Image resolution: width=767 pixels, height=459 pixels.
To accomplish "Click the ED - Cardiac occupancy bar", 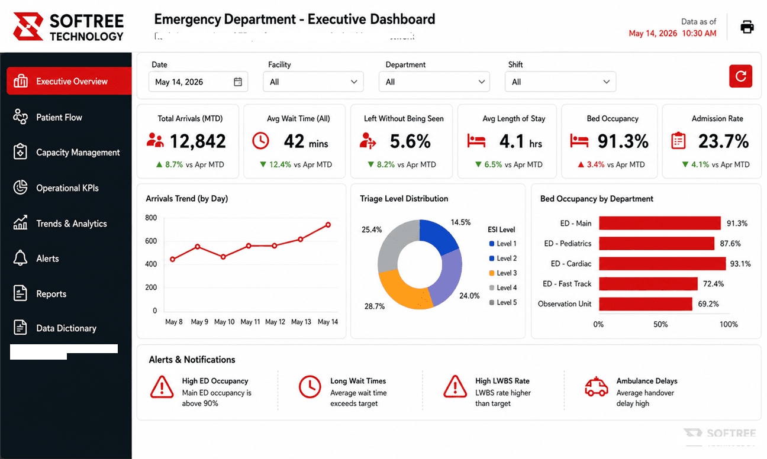I will [x=662, y=264].
